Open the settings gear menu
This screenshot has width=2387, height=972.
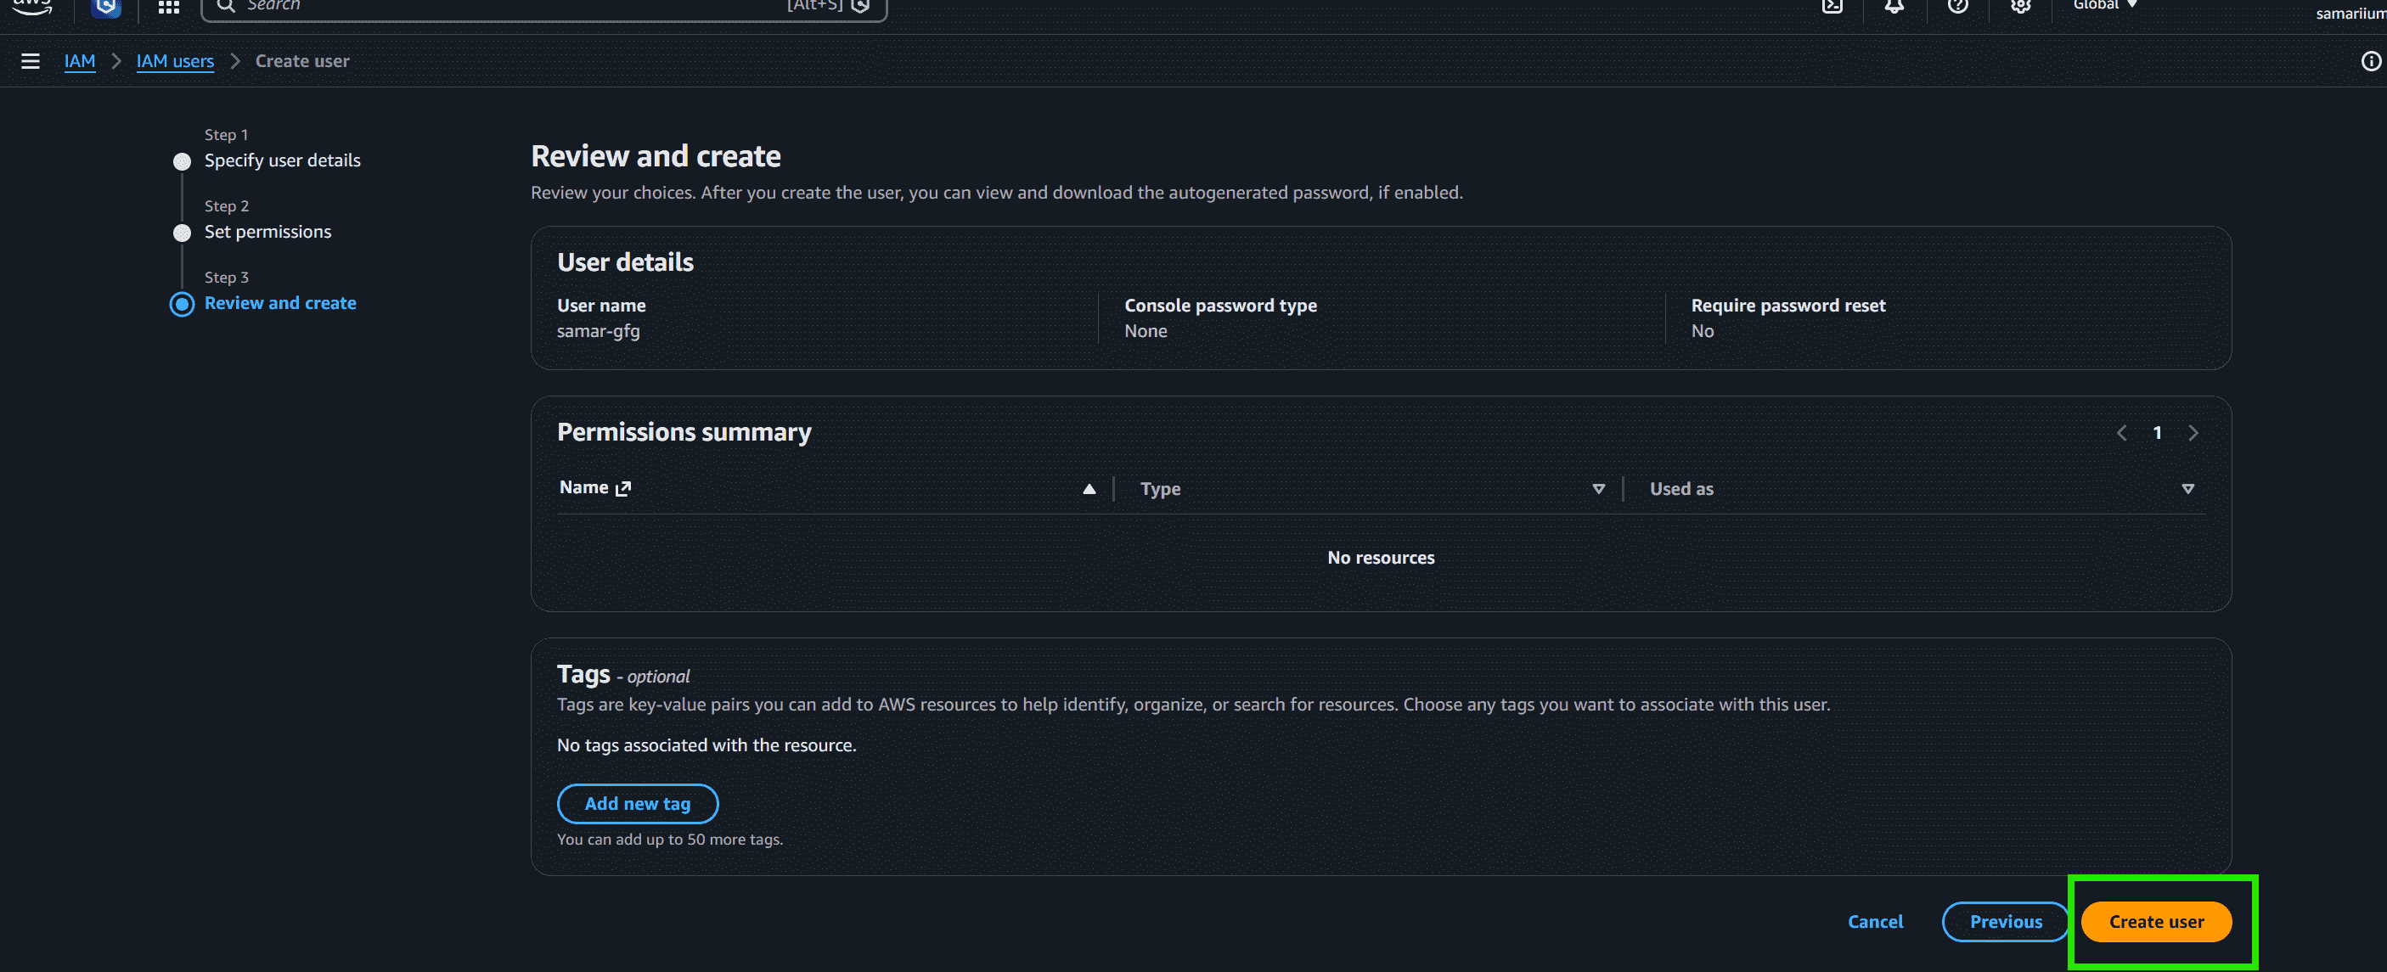pyautogui.click(x=2020, y=6)
